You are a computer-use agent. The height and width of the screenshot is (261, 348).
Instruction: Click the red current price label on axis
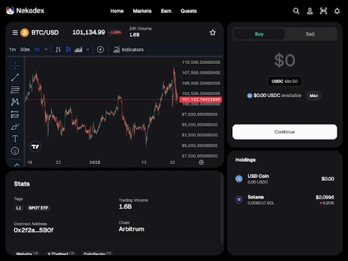pyautogui.click(x=201, y=99)
